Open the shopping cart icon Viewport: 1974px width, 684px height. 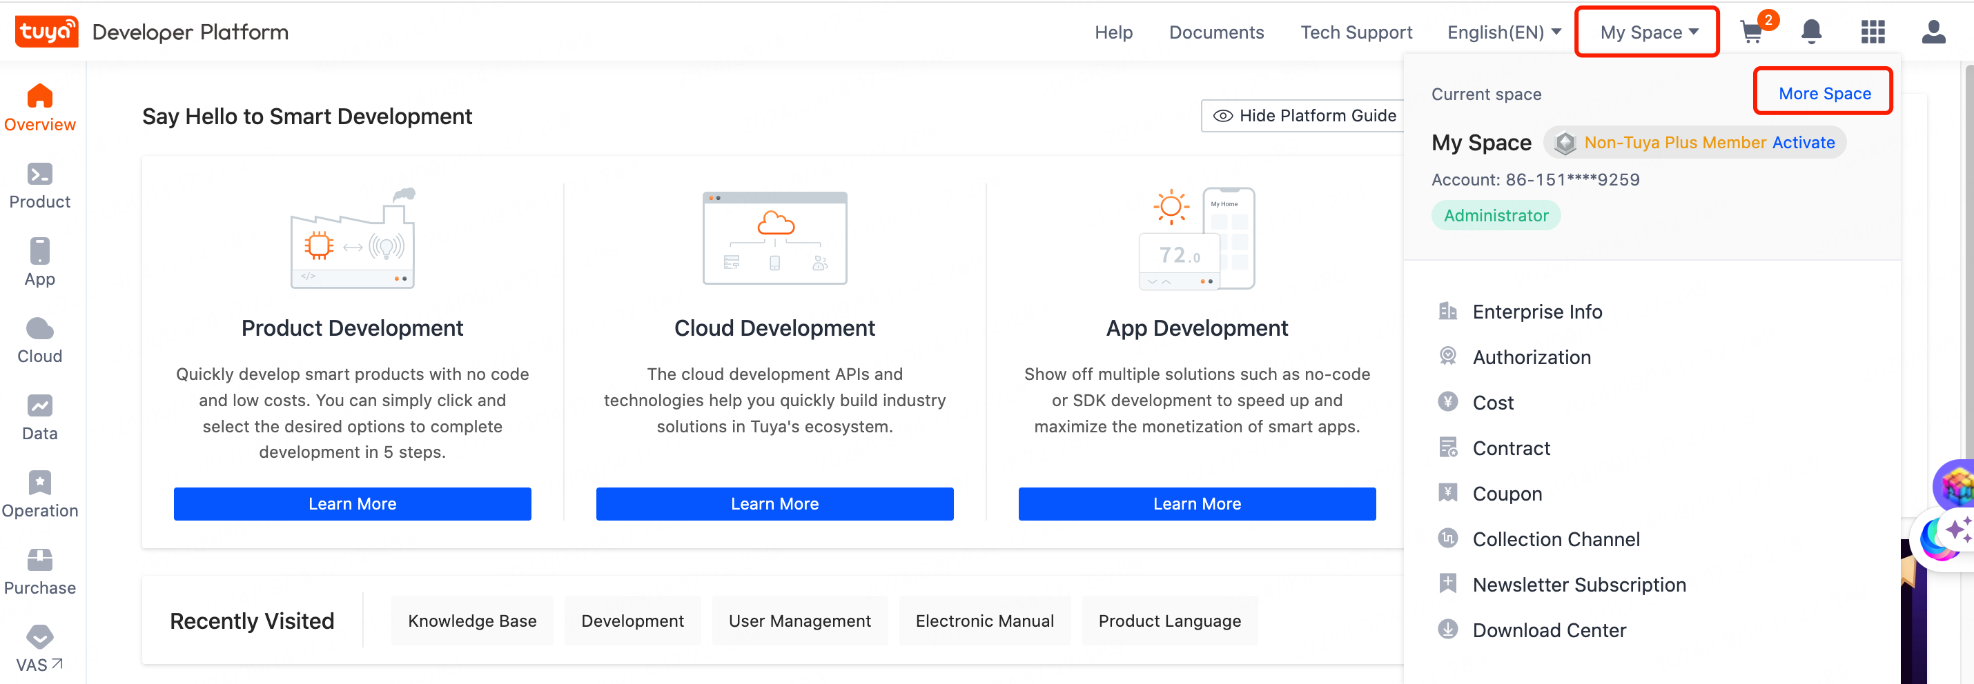tap(1752, 32)
